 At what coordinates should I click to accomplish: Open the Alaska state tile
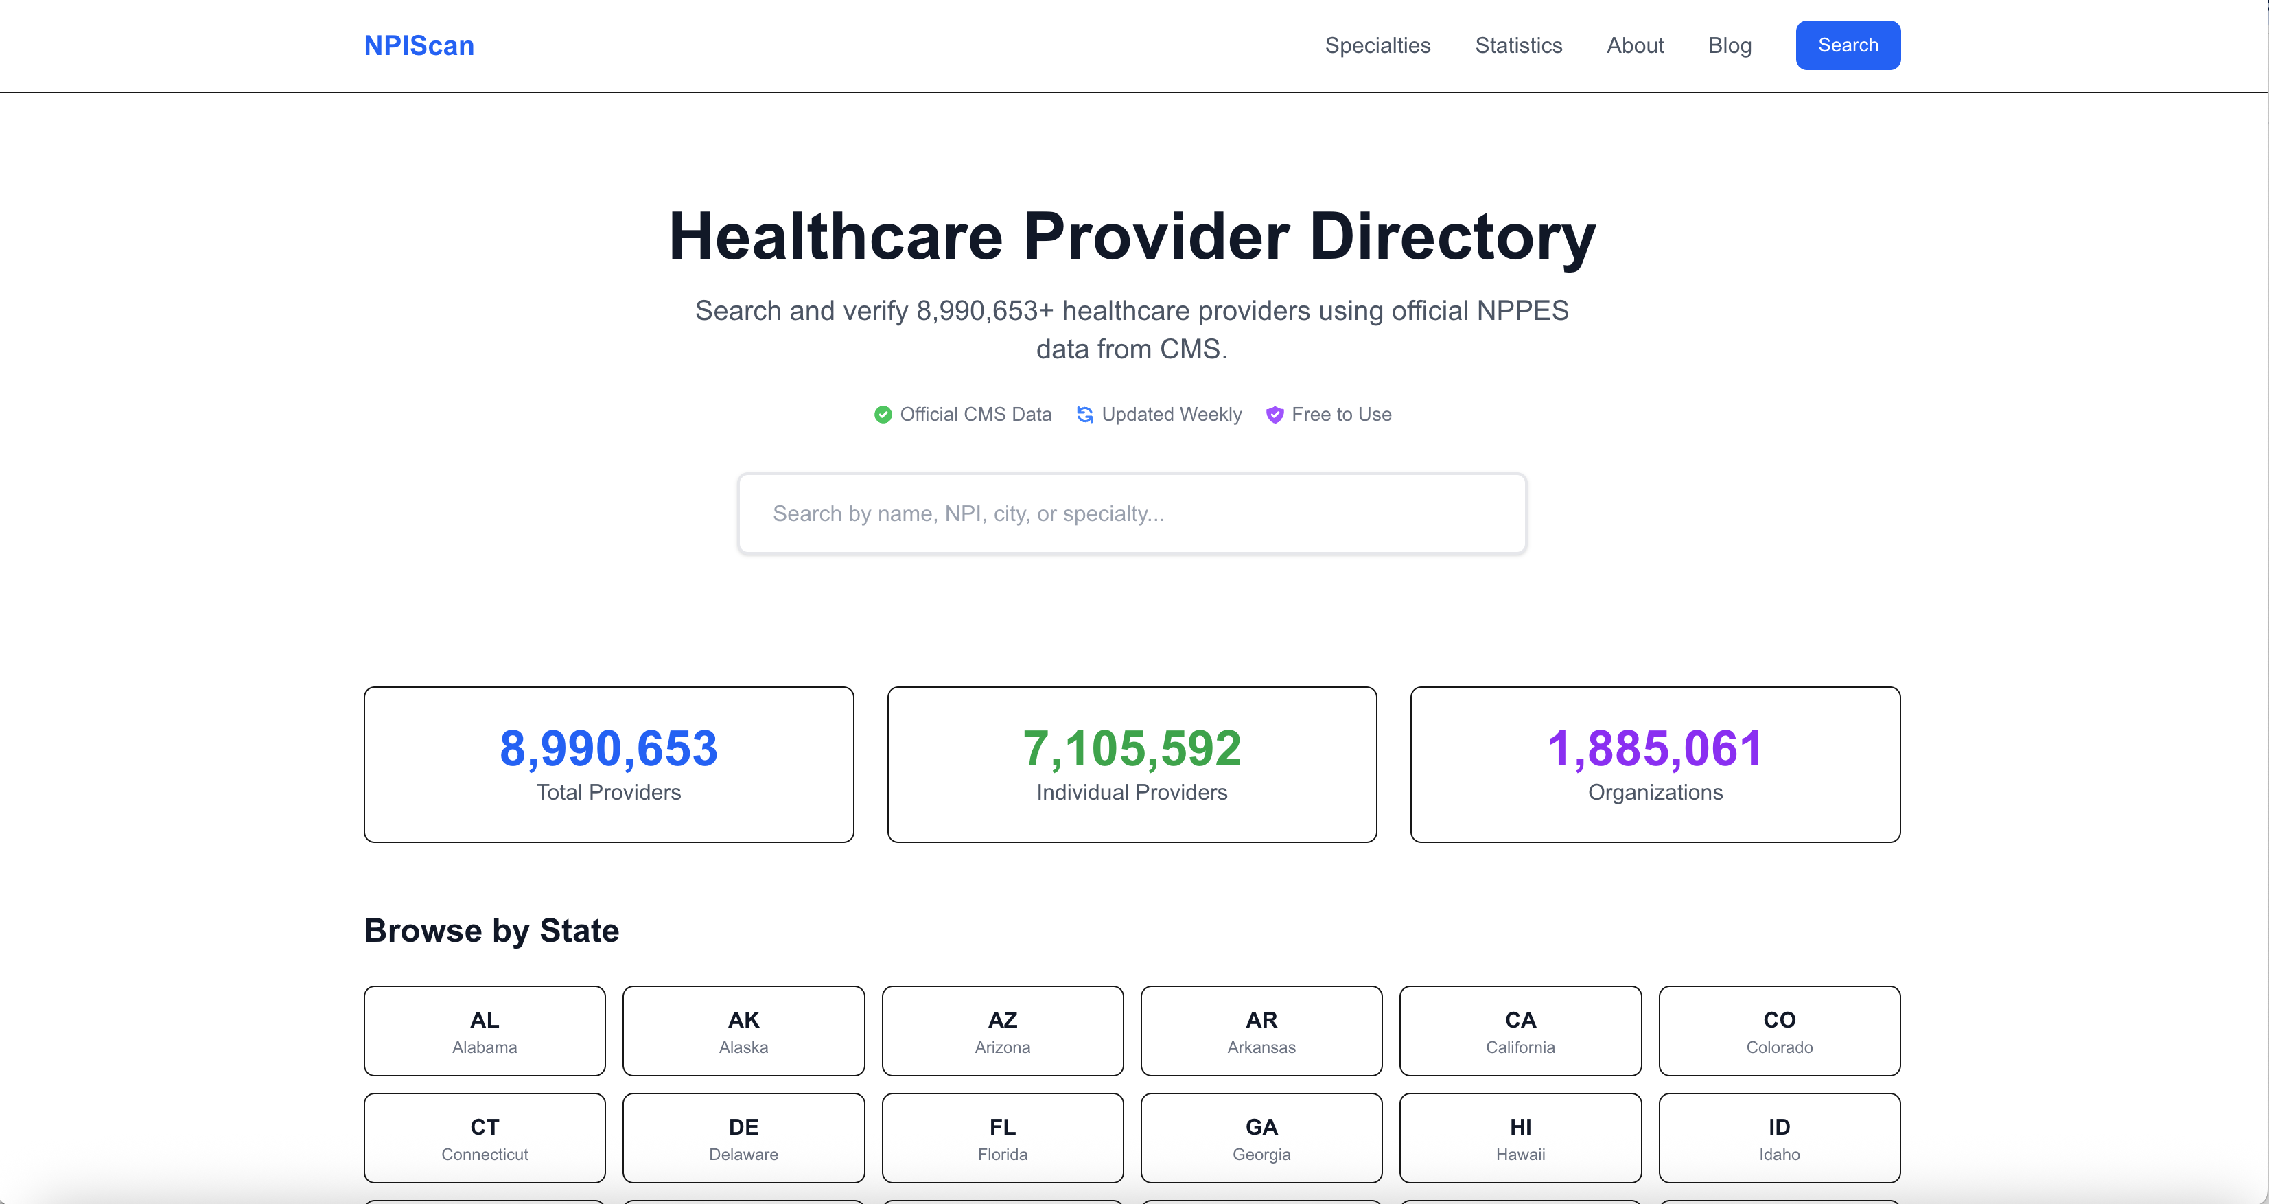point(743,1030)
